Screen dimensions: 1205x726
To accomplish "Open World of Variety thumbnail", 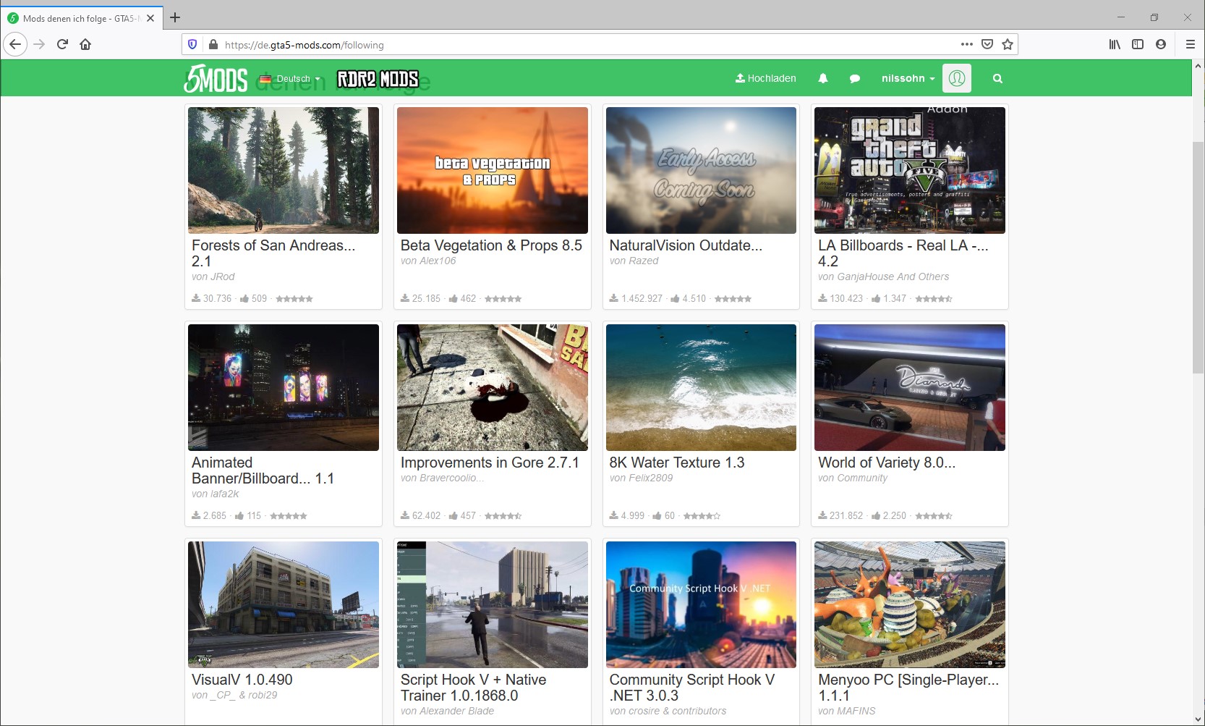I will (x=910, y=387).
